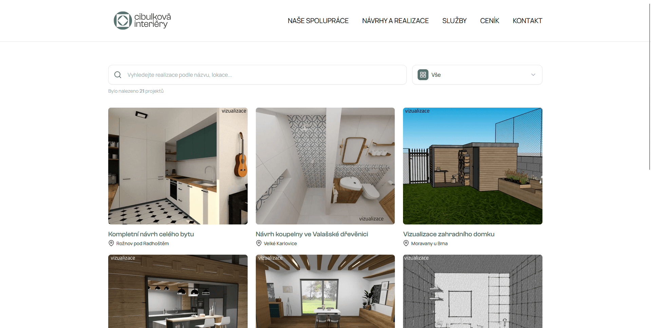The width and height of the screenshot is (651, 328).
Task: Click the grid category icon beside Vše
Action: click(423, 75)
